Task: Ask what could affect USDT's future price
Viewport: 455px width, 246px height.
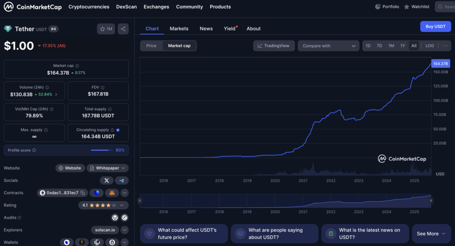Action: pyautogui.click(x=184, y=234)
